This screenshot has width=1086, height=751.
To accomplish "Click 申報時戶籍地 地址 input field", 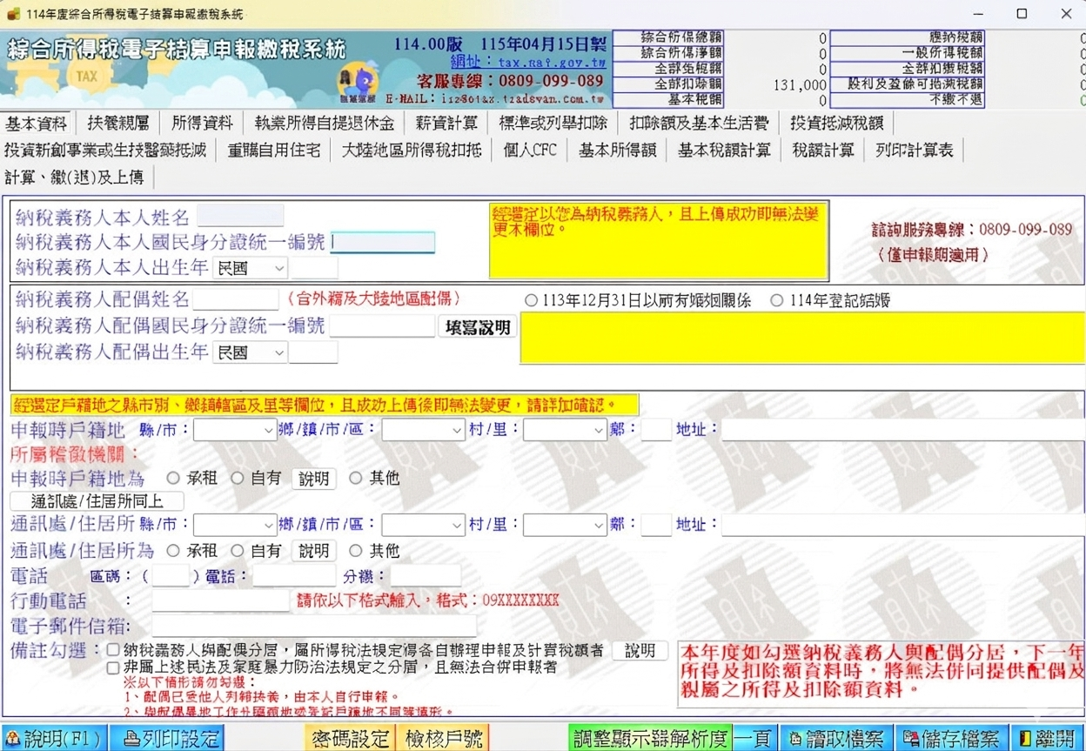I will coord(903,430).
